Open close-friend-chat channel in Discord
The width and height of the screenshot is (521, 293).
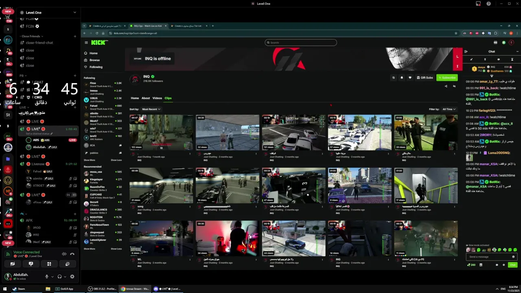(x=39, y=43)
